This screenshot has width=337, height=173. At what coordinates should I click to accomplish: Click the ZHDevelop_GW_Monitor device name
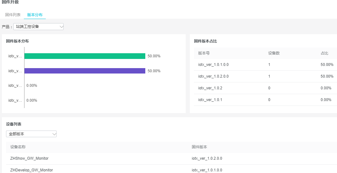point(31,170)
